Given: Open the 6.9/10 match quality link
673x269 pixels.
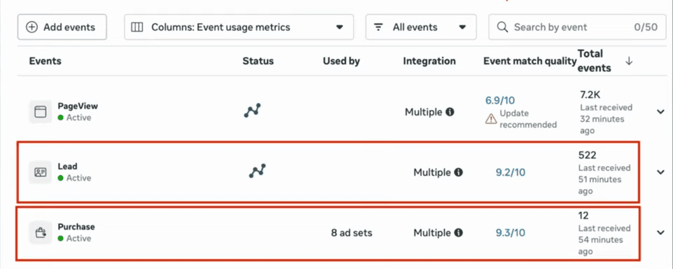Looking at the screenshot, I should click(500, 100).
